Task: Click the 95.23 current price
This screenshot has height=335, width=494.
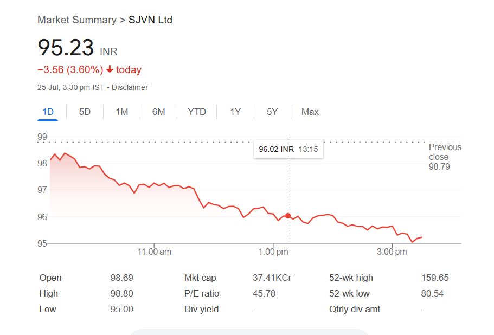Action: click(66, 48)
